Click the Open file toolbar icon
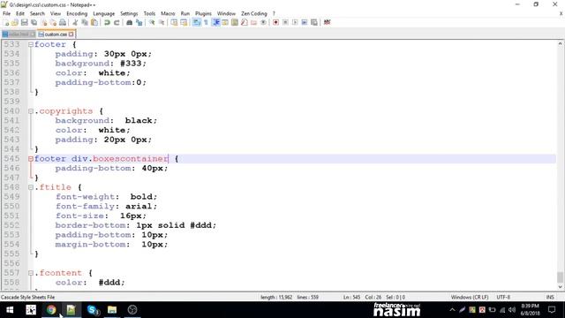Viewport: 565px width, 318px height. pos(15,22)
